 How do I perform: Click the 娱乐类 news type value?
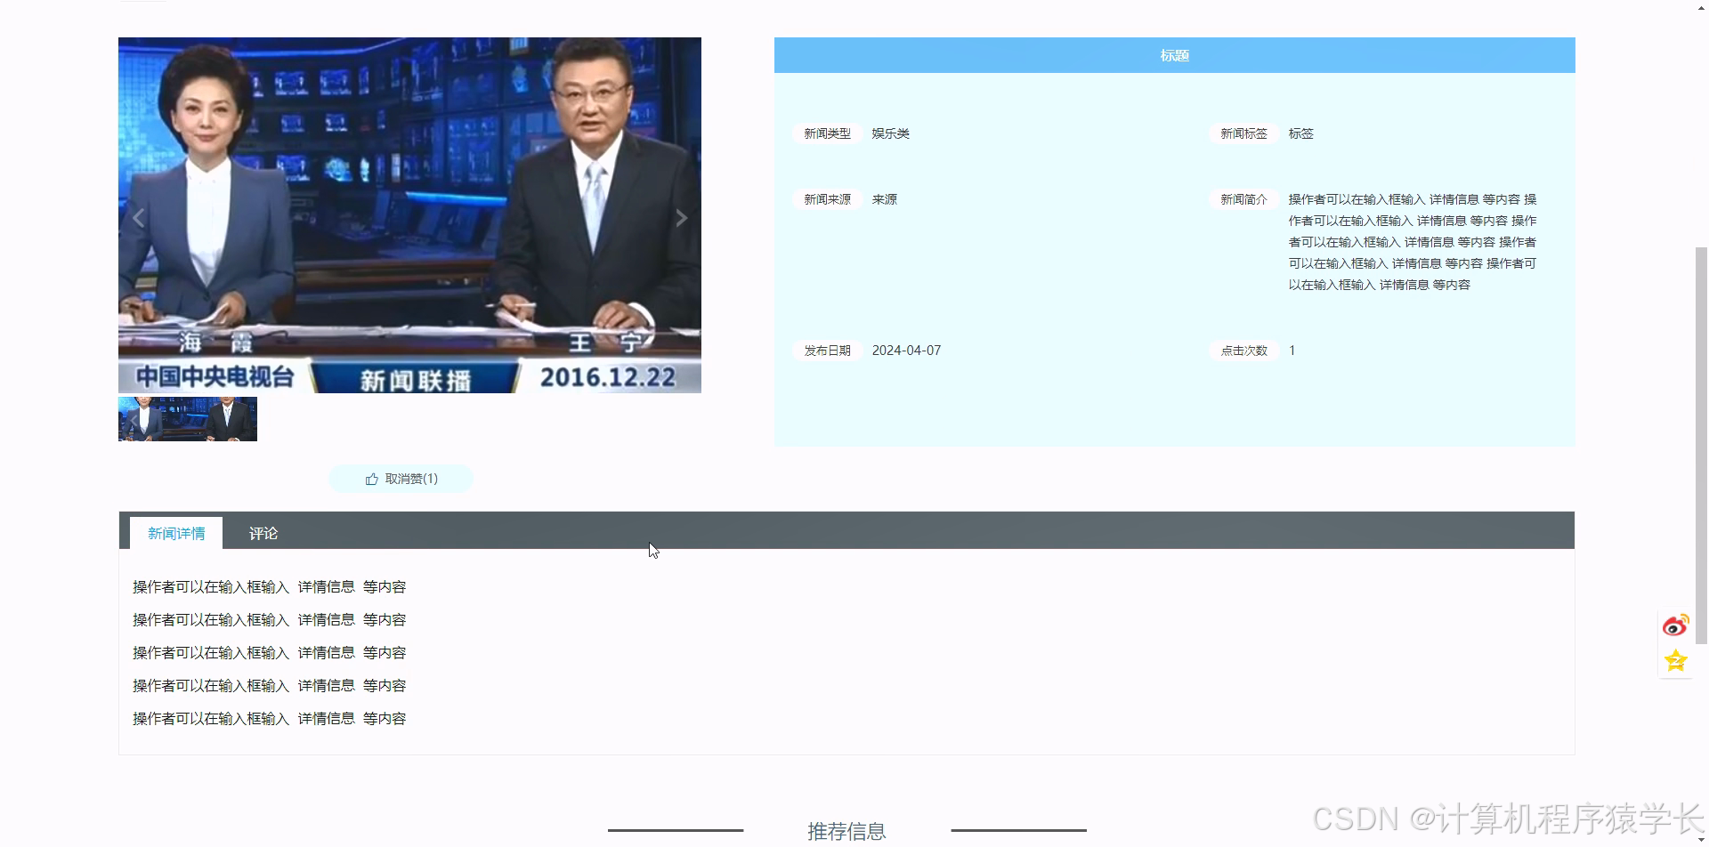890,133
